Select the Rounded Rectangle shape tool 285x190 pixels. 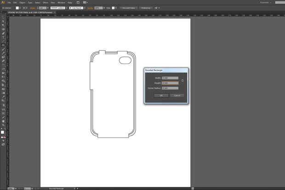(3, 46)
